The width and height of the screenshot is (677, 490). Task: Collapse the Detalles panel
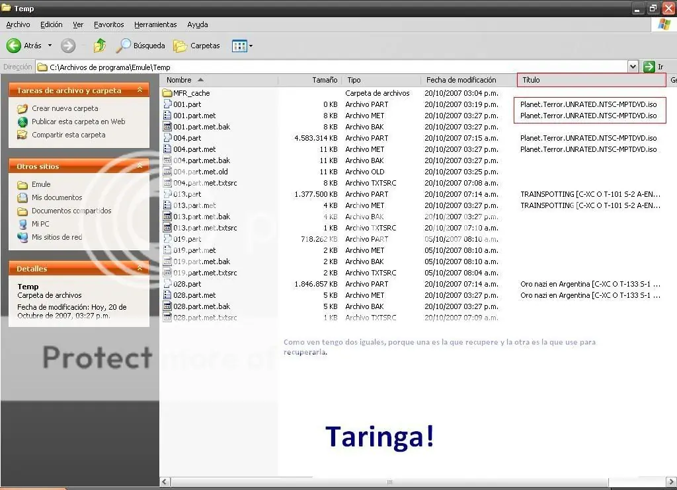[139, 268]
